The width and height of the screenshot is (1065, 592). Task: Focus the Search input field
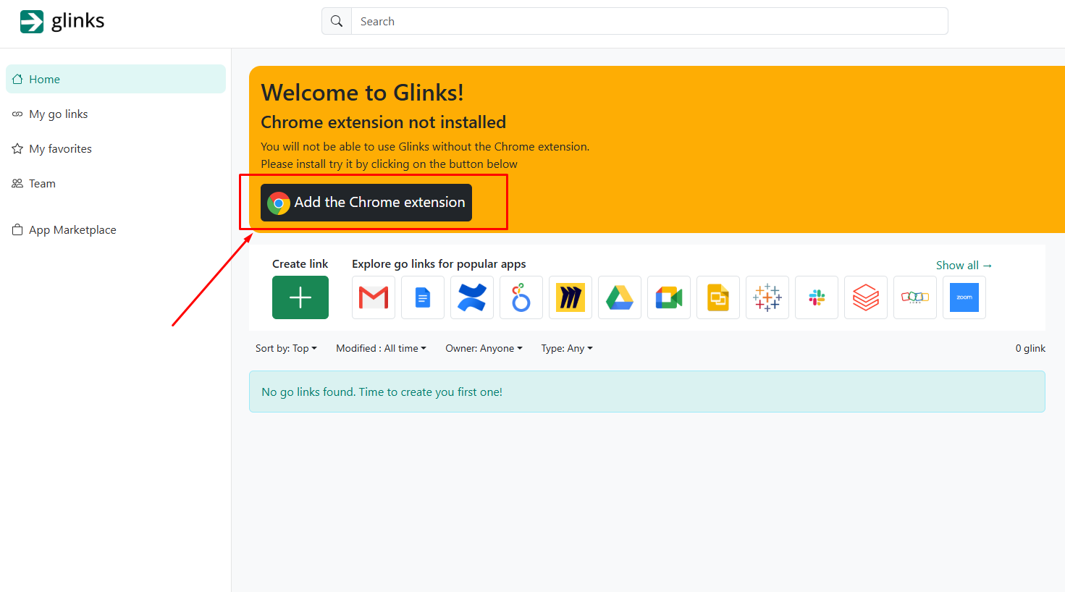(x=649, y=21)
